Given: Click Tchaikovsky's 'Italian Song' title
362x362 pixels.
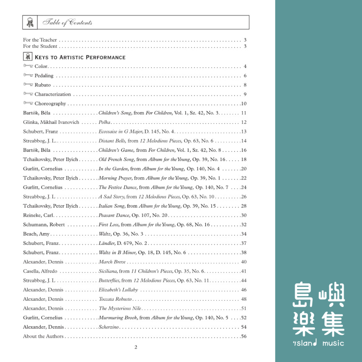Looking at the screenshot, I should pyautogui.click(x=112, y=206).
